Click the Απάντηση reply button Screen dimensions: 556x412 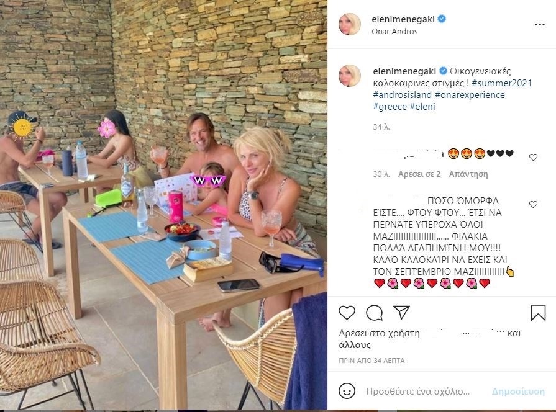(468, 174)
